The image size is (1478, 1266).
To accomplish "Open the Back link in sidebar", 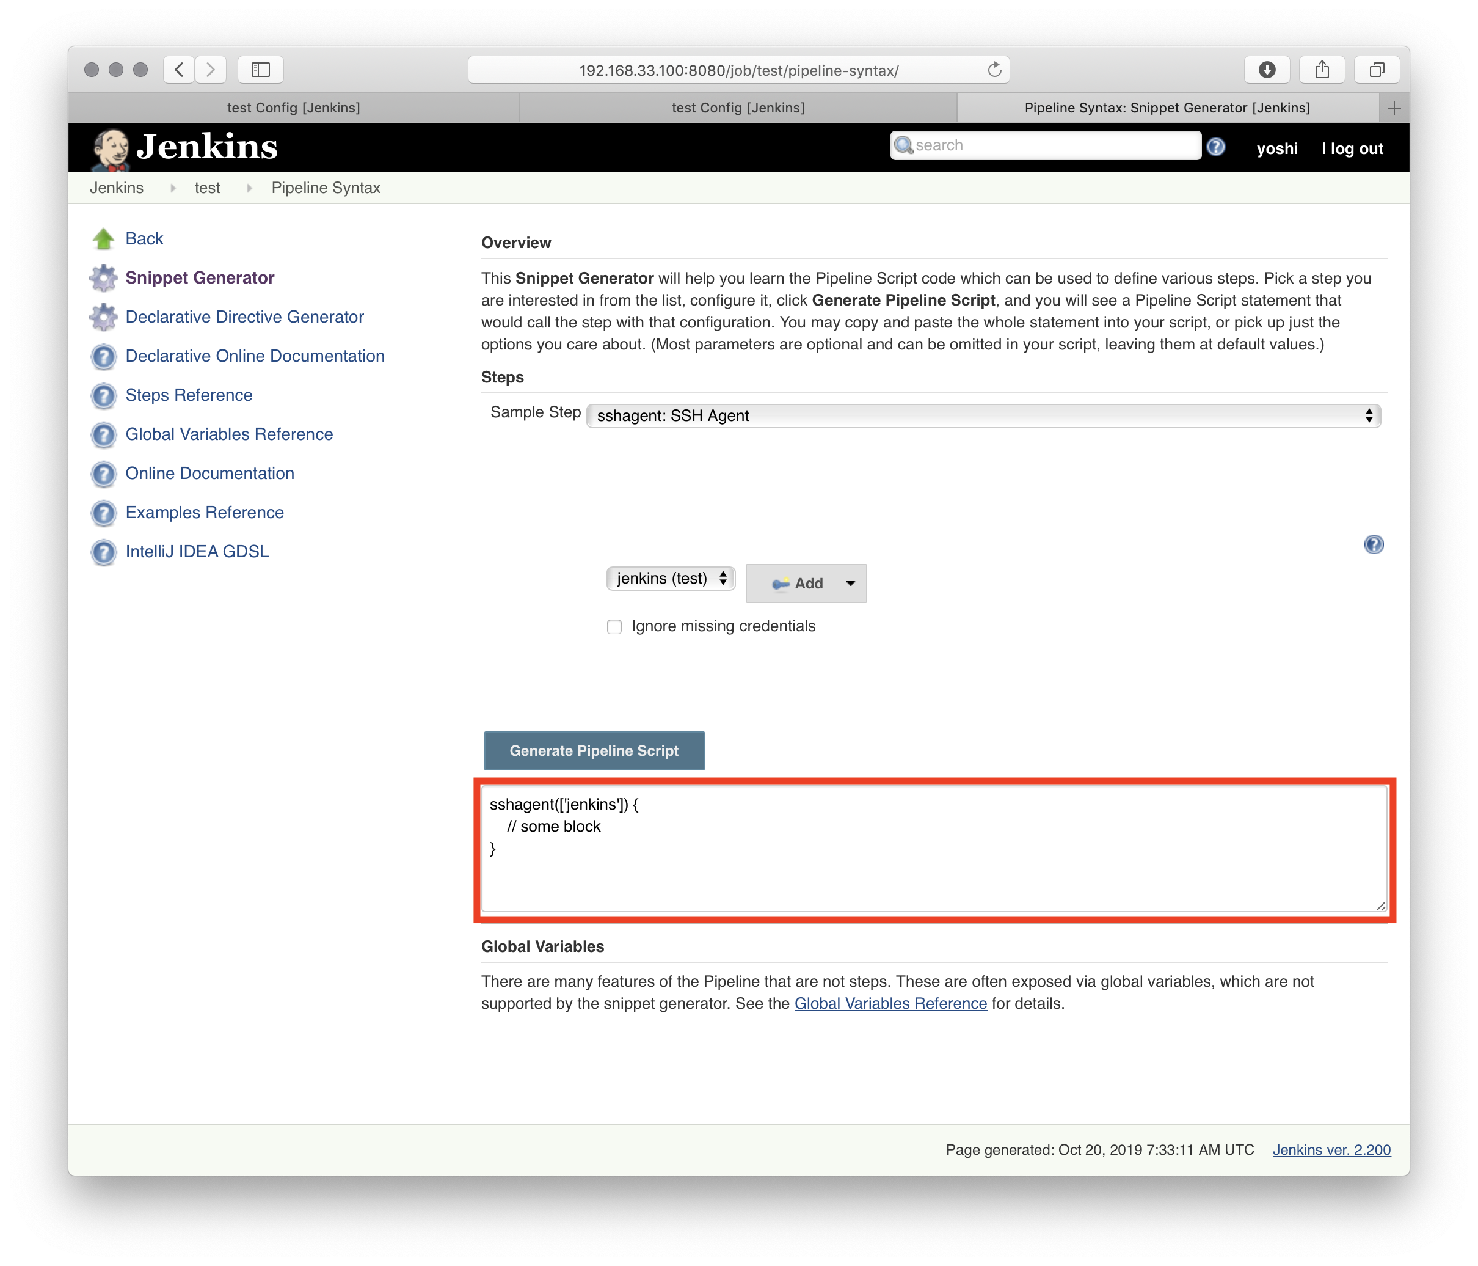I will (x=144, y=239).
